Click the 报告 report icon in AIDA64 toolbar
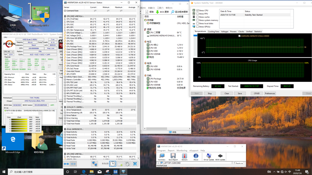312x175 pixels. pos(150,12)
